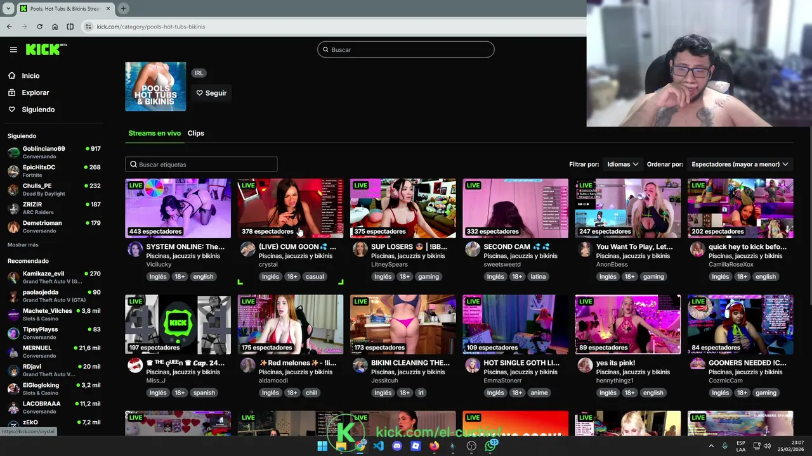
Task: Open the CozmicCam channel avatar
Action: tap(697, 365)
